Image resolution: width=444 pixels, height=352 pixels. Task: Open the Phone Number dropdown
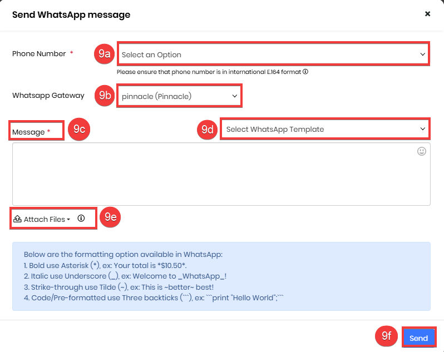coord(273,54)
